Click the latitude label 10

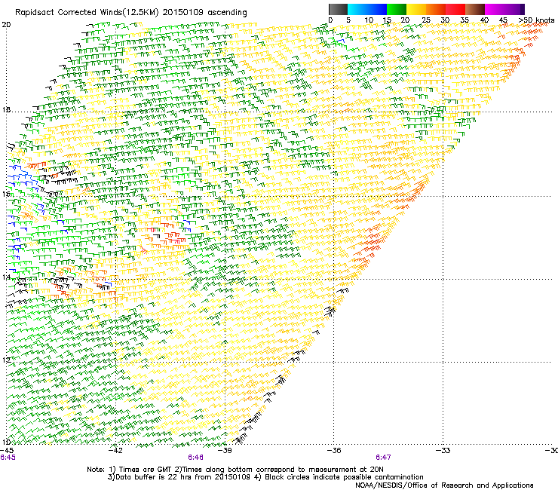(x=6, y=443)
